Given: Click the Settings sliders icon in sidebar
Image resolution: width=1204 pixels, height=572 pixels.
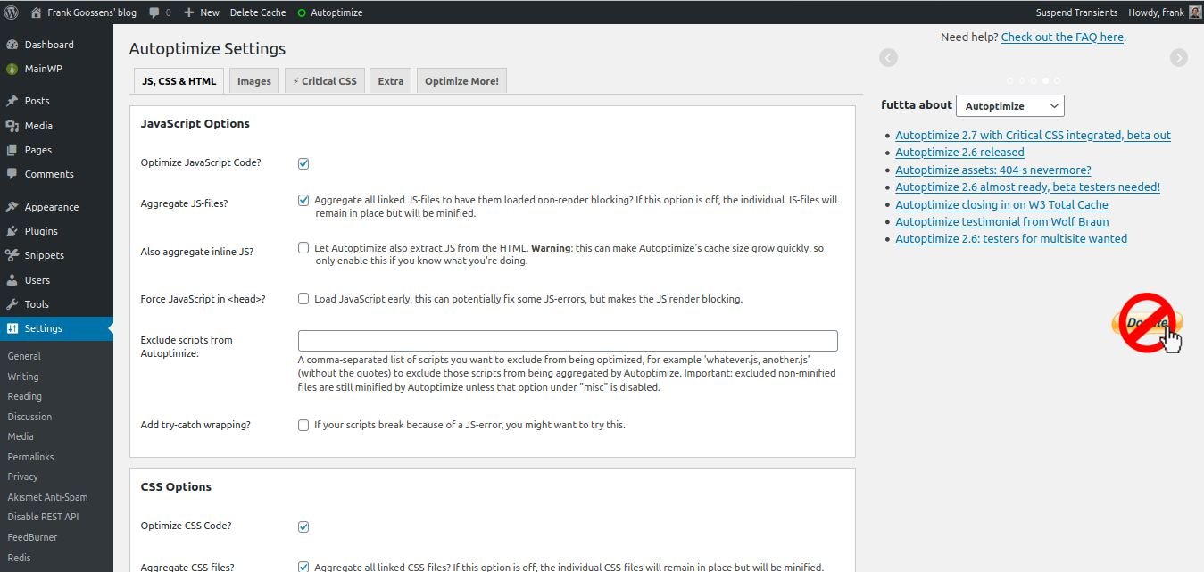Looking at the screenshot, I should pos(12,328).
